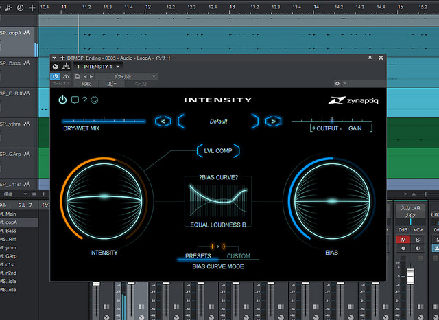Go to next preset with right hexagon arrow

point(273,122)
